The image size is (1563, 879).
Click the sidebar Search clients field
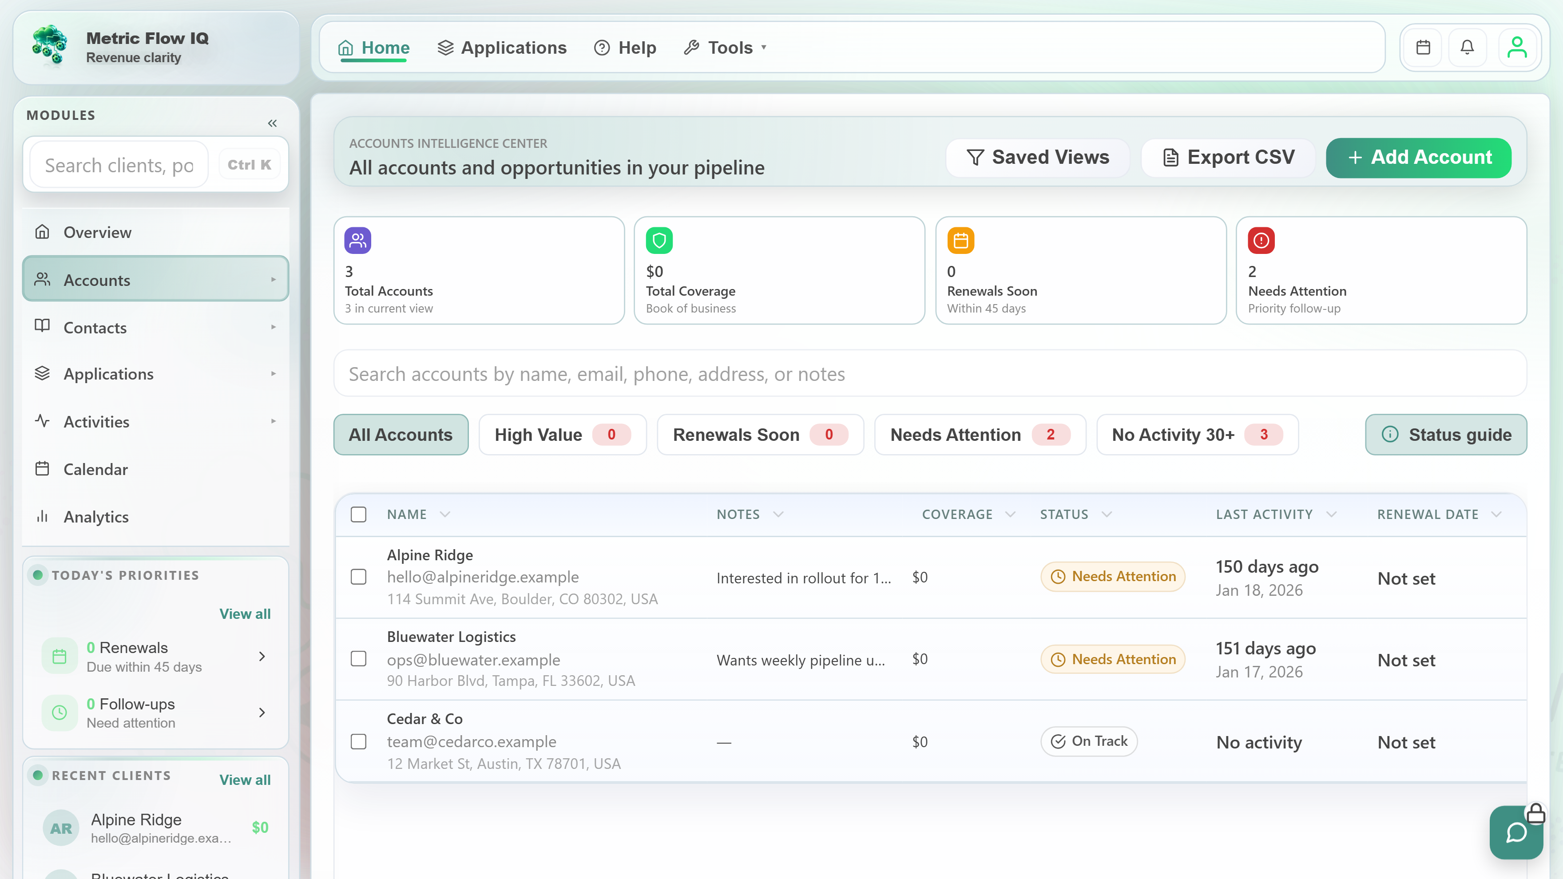click(x=119, y=165)
